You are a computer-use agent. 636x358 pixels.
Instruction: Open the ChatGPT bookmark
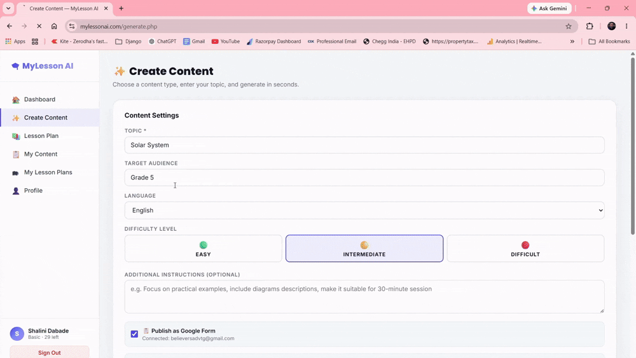162,41
